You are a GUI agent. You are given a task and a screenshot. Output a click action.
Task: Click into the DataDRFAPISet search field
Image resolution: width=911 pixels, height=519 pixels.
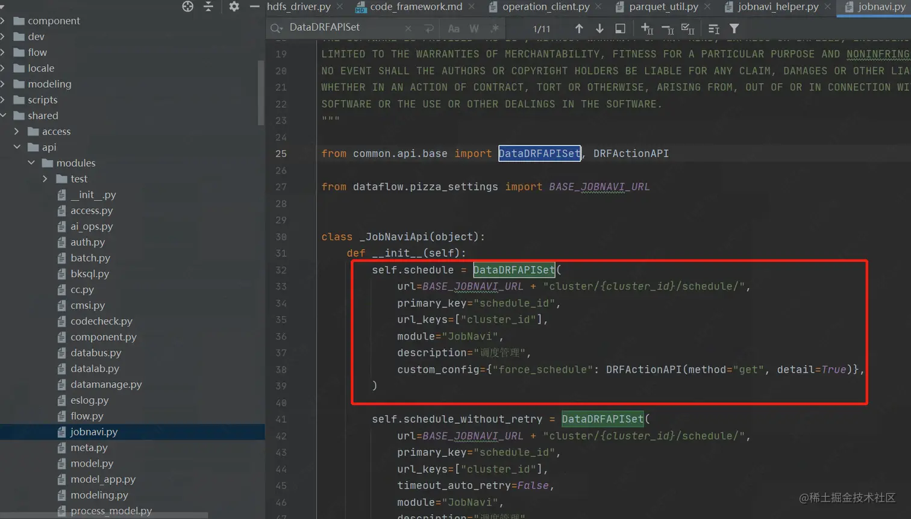[x=343, y=28]
